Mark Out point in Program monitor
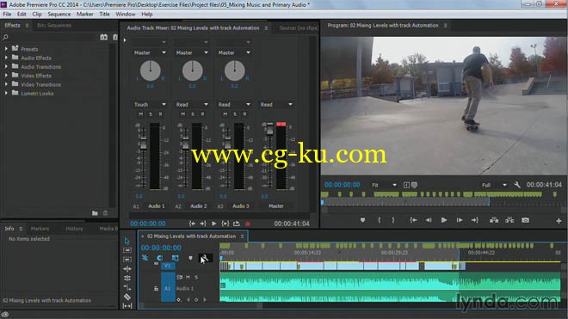This screenshot has width=568, height=319. pyautogui.click(x=393, y=220)
